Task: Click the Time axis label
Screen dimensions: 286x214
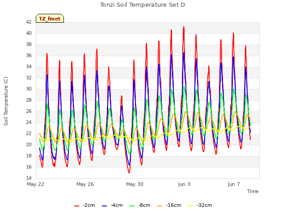Action: [x=253, y=191]
